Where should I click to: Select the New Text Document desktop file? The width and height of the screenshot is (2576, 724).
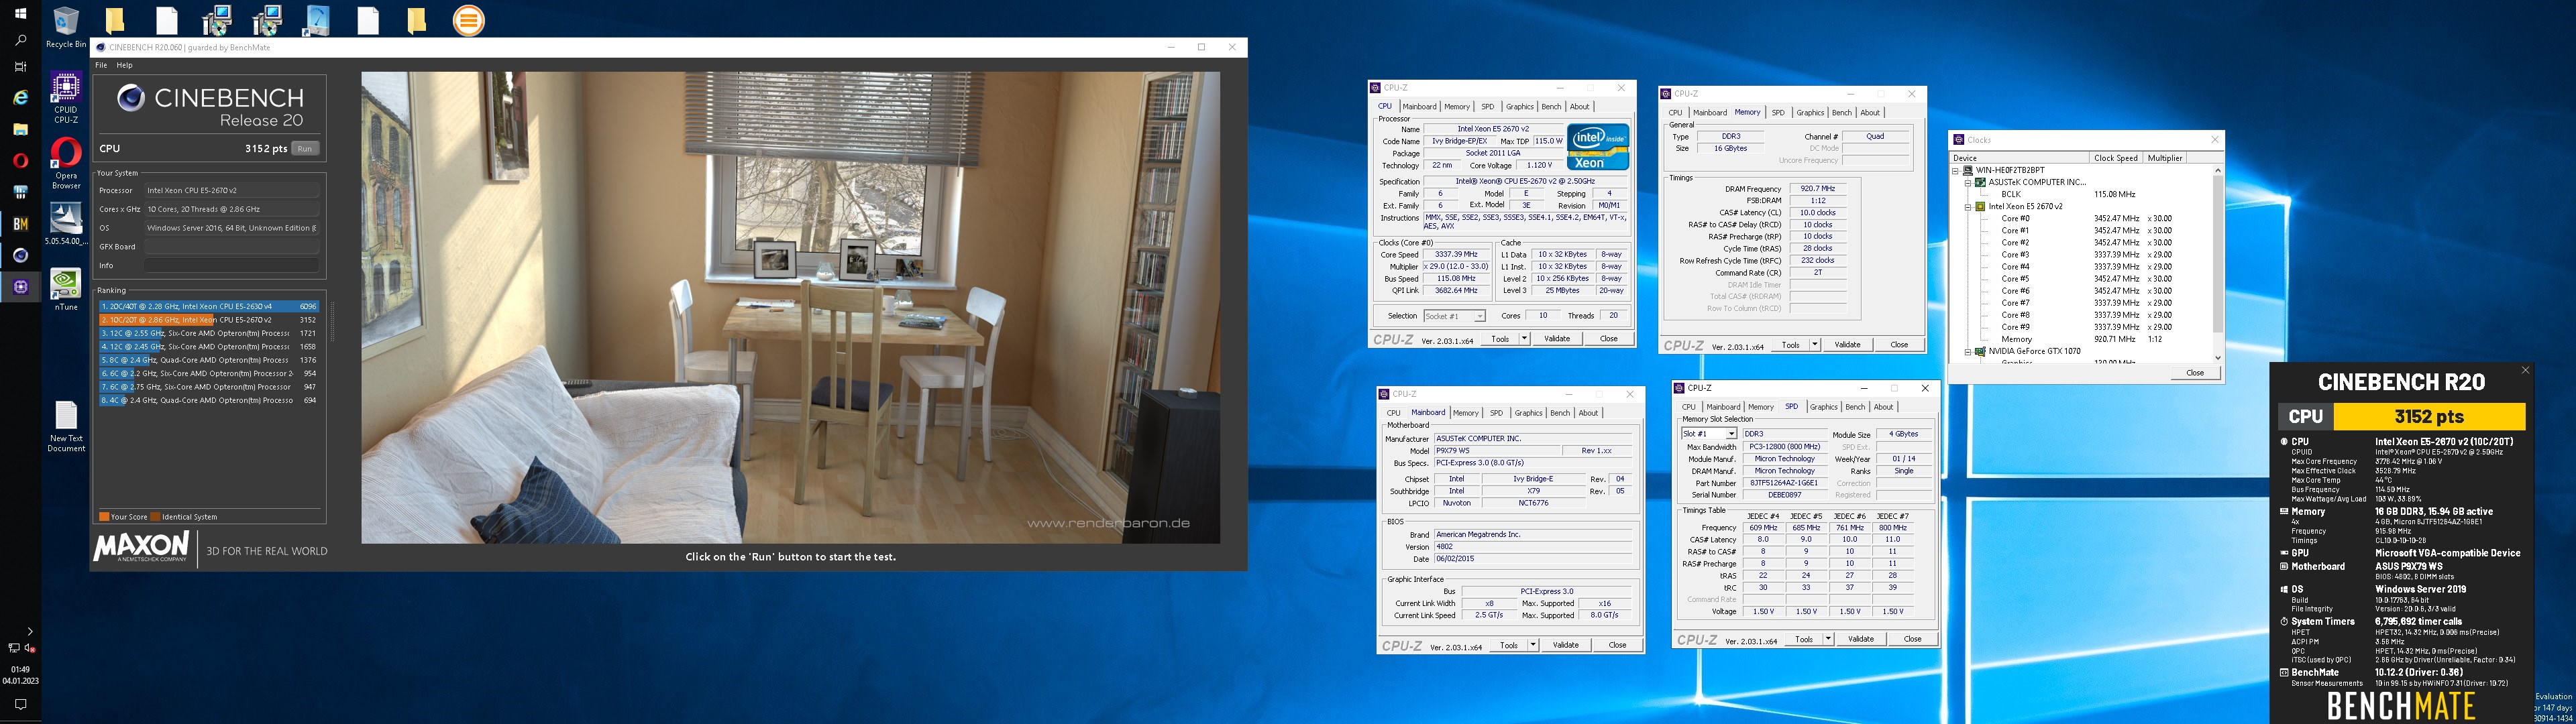click(x=66, y=427)
